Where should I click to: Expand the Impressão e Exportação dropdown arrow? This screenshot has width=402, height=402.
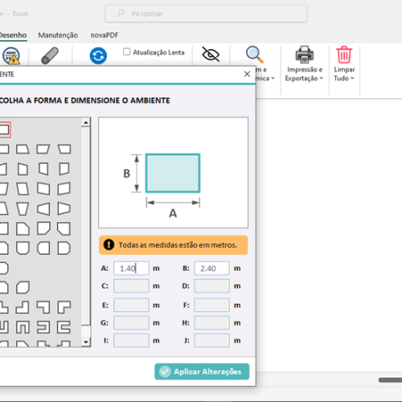[322, 78]
